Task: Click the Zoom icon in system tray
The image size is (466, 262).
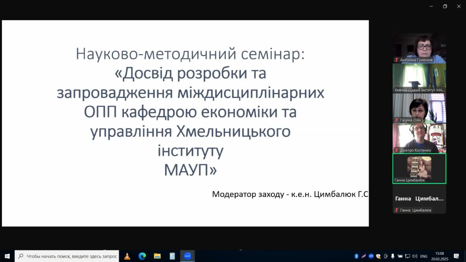Action: [371, 256]
